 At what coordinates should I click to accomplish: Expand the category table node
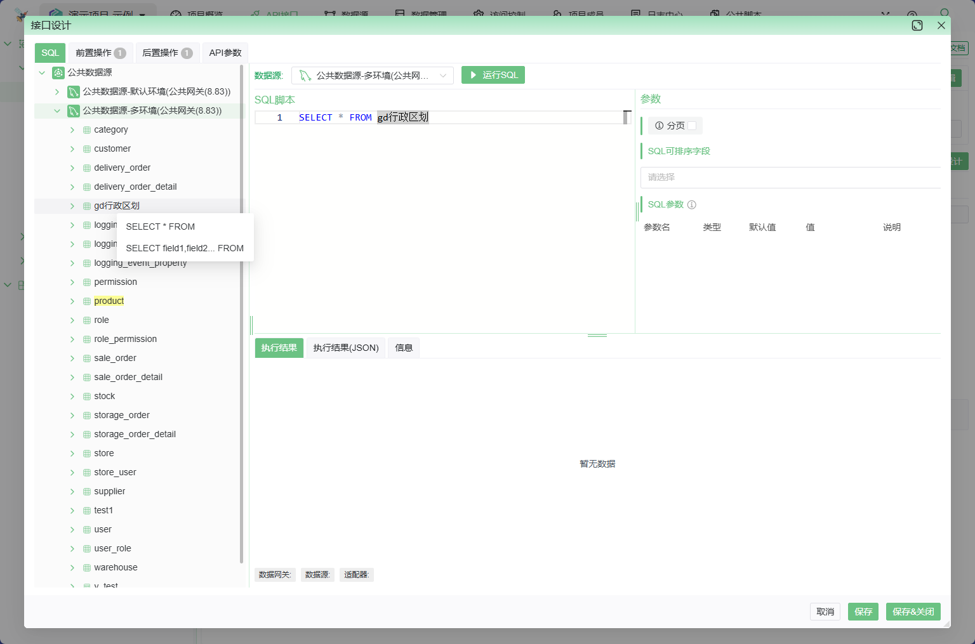coord(72,130)
